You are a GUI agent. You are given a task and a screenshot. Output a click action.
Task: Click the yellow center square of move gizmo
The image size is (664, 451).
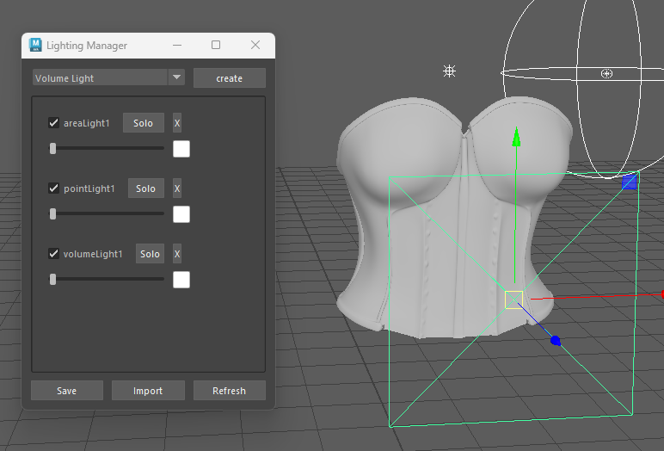click(x=513, y=300)
